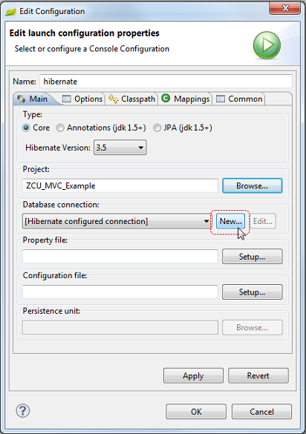Click the green run arrow icon
Image resolution: width=306 pixels, height=434 pixels.
tap(267, 45)
